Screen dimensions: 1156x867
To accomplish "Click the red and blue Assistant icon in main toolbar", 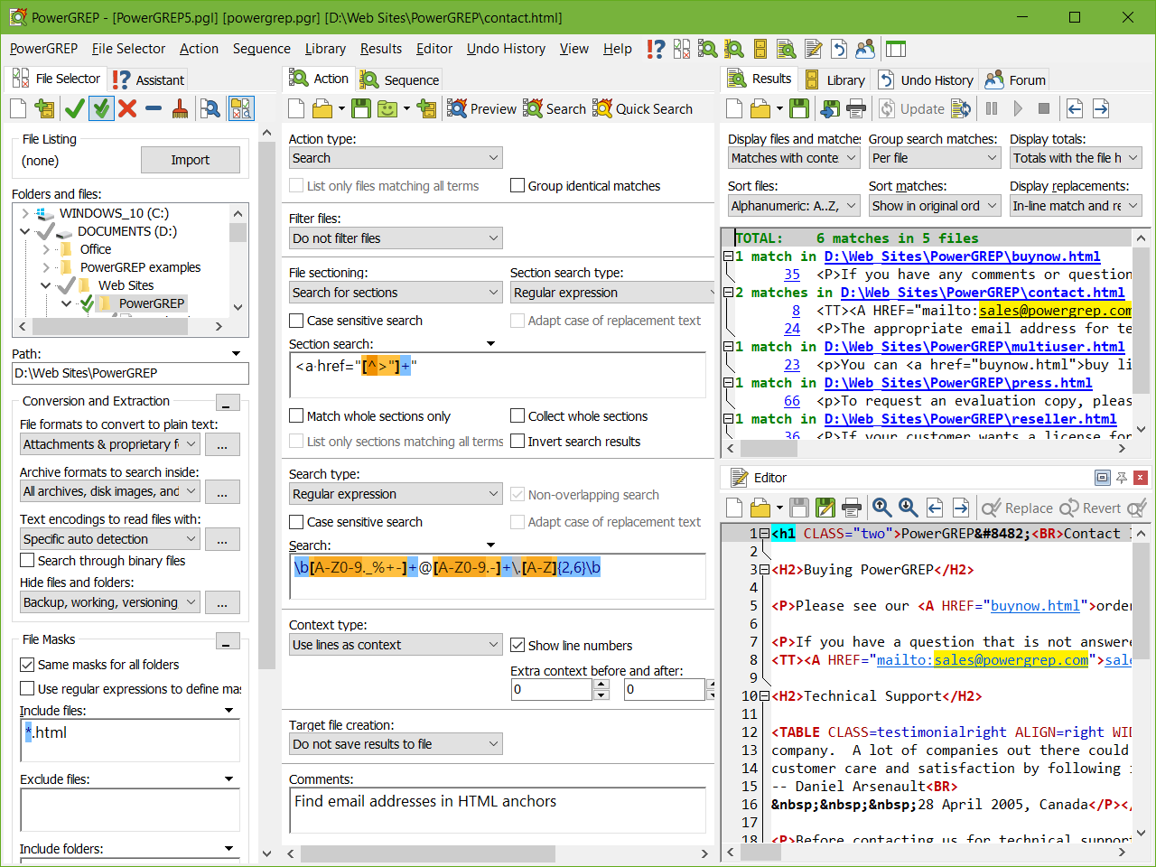I will [x=656, y=49].
